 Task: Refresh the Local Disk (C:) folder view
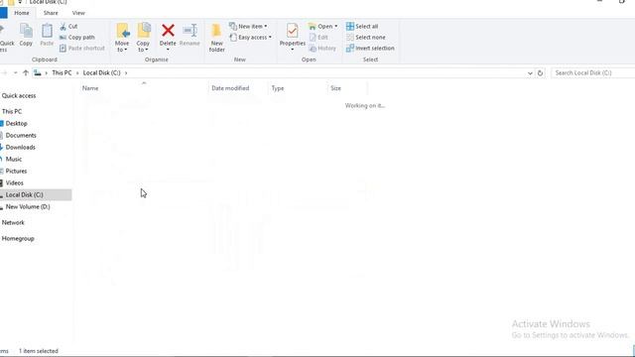pyautogui.click(x=540, y=73)
